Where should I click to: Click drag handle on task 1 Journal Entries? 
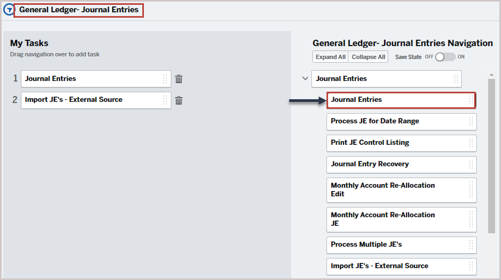[x=165, y=79]
